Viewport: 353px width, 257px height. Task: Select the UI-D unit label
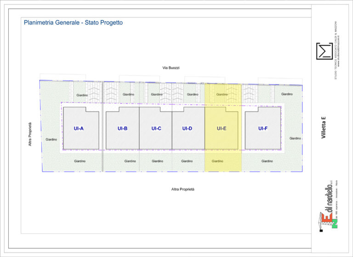187,128
